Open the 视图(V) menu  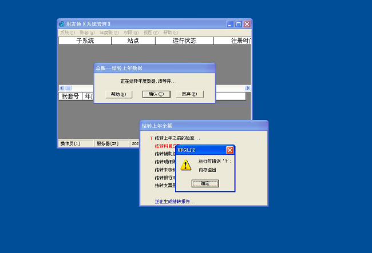click(x=151, y=33)
